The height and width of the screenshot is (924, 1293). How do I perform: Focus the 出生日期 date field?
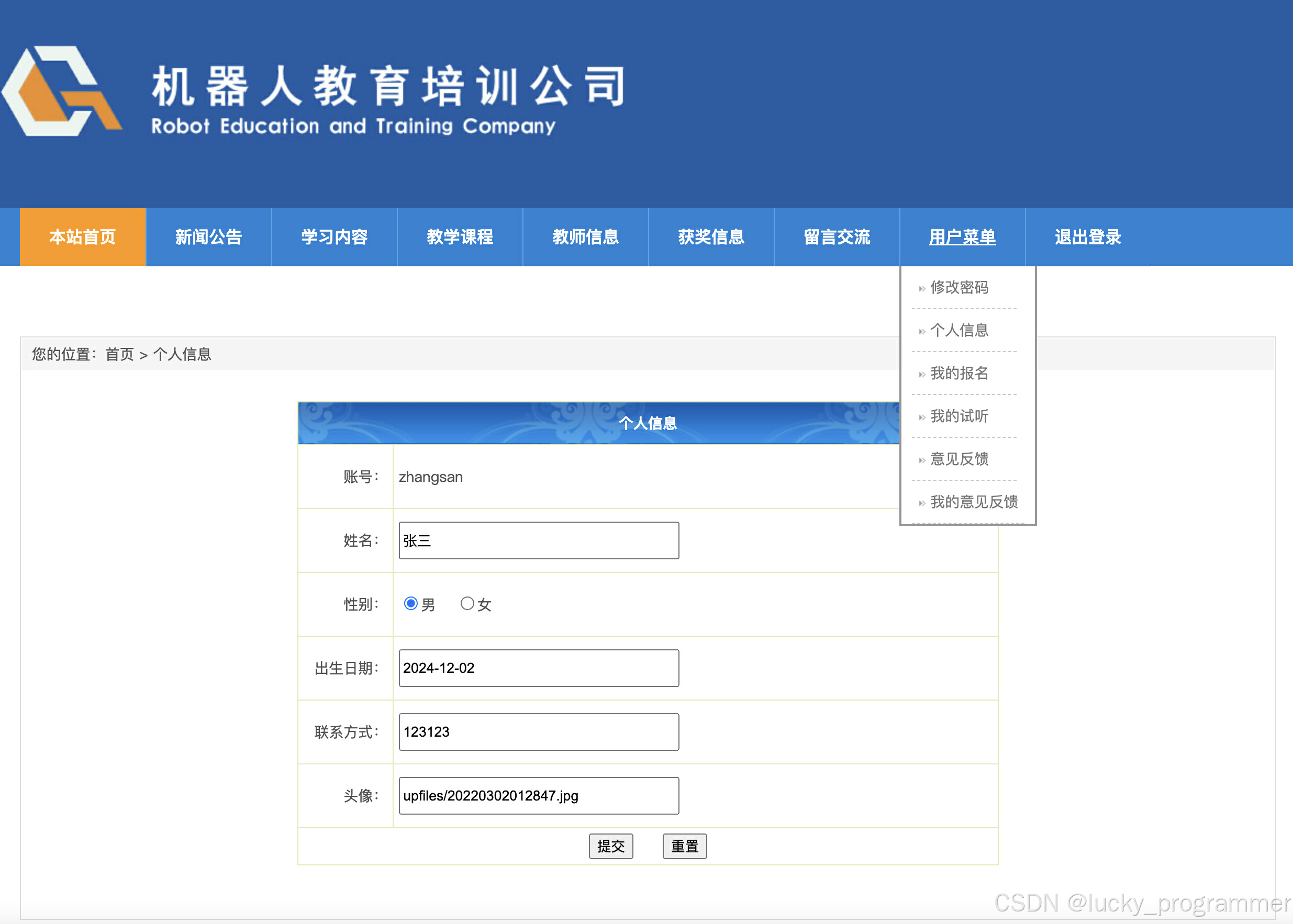[x=538, y=668]
